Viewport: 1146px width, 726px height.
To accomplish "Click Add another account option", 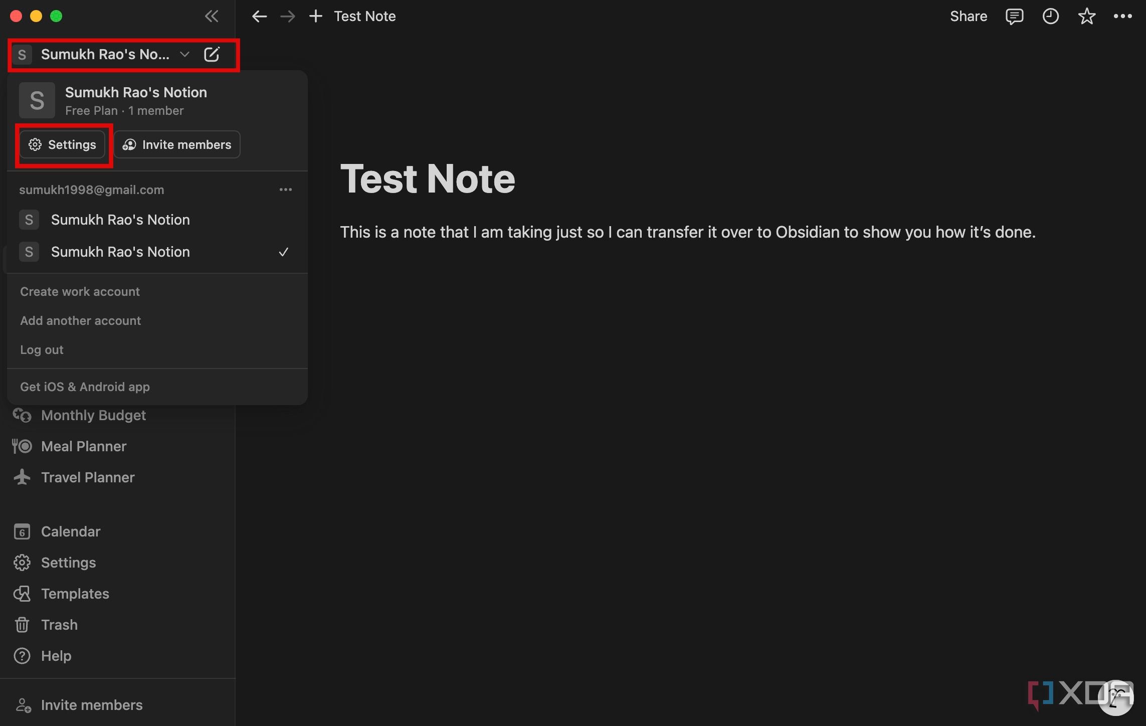I will click(x=80, y=320).
